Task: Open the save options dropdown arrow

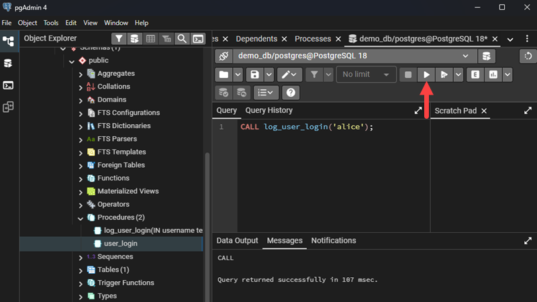Action: [x=269, y=74]
